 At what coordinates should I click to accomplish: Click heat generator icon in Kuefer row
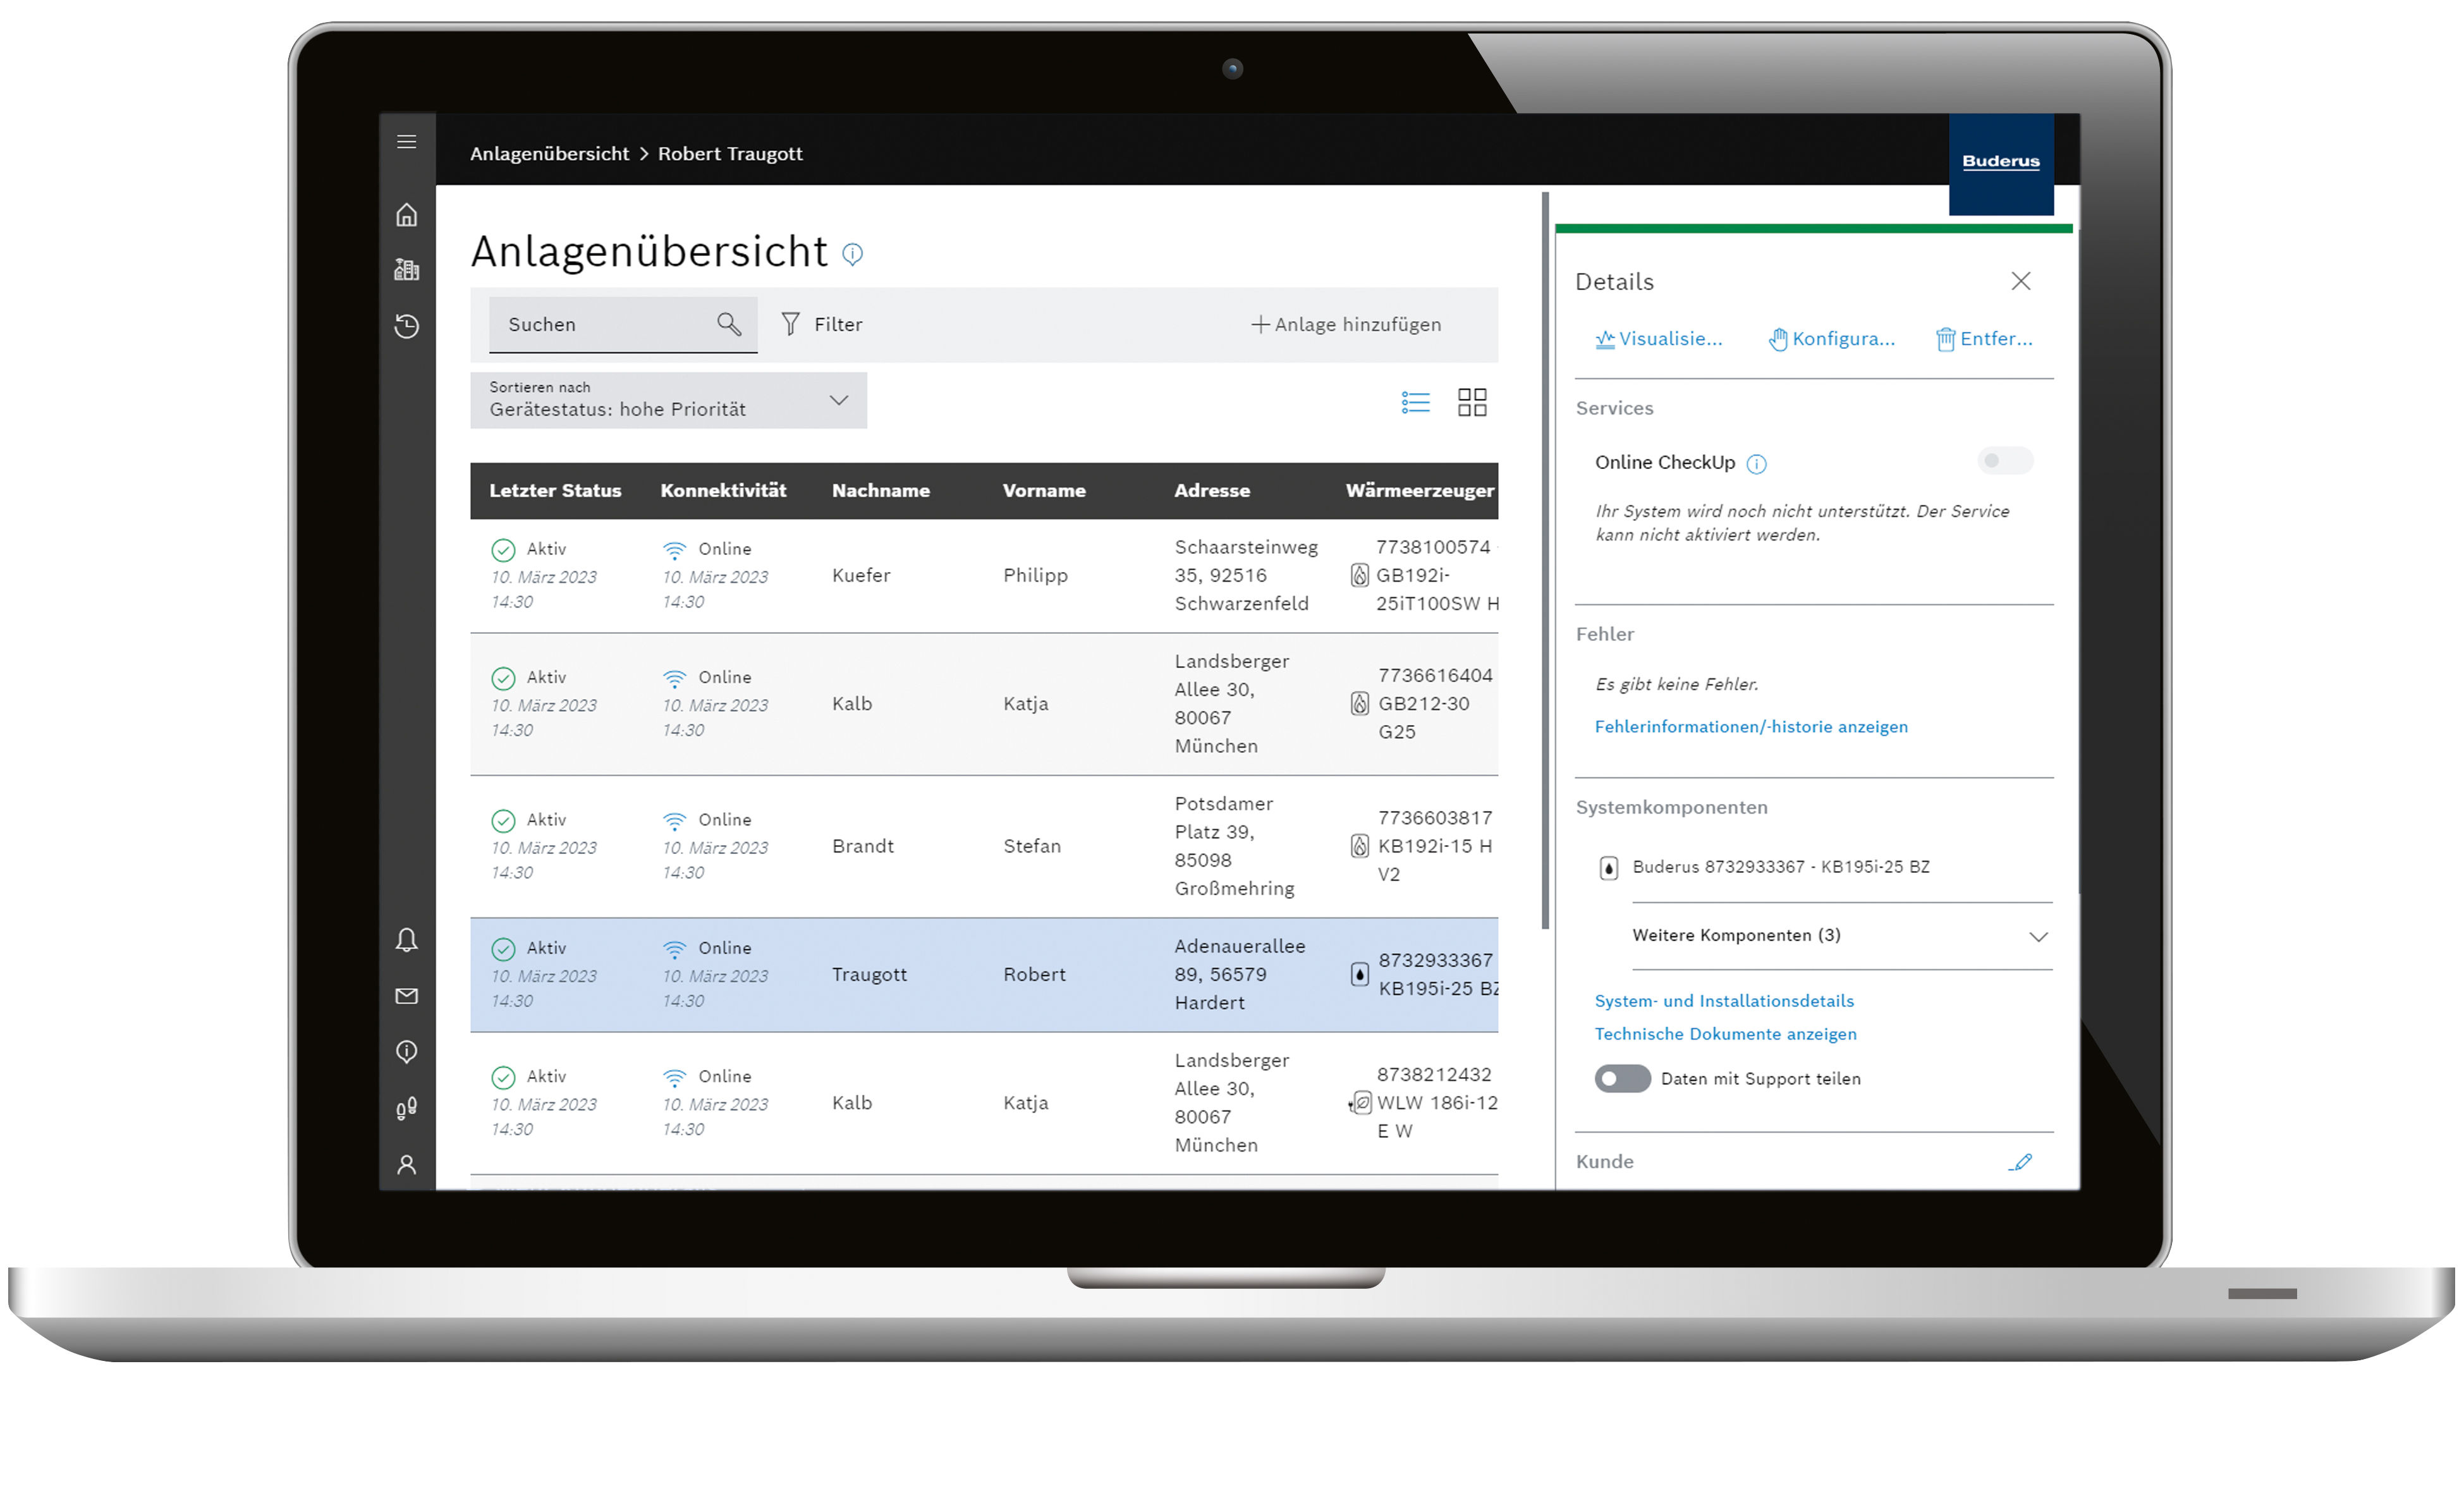1359,575
